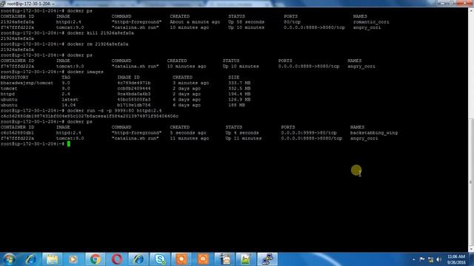Click the image ID 45bc58500fa3

(134, 100)
